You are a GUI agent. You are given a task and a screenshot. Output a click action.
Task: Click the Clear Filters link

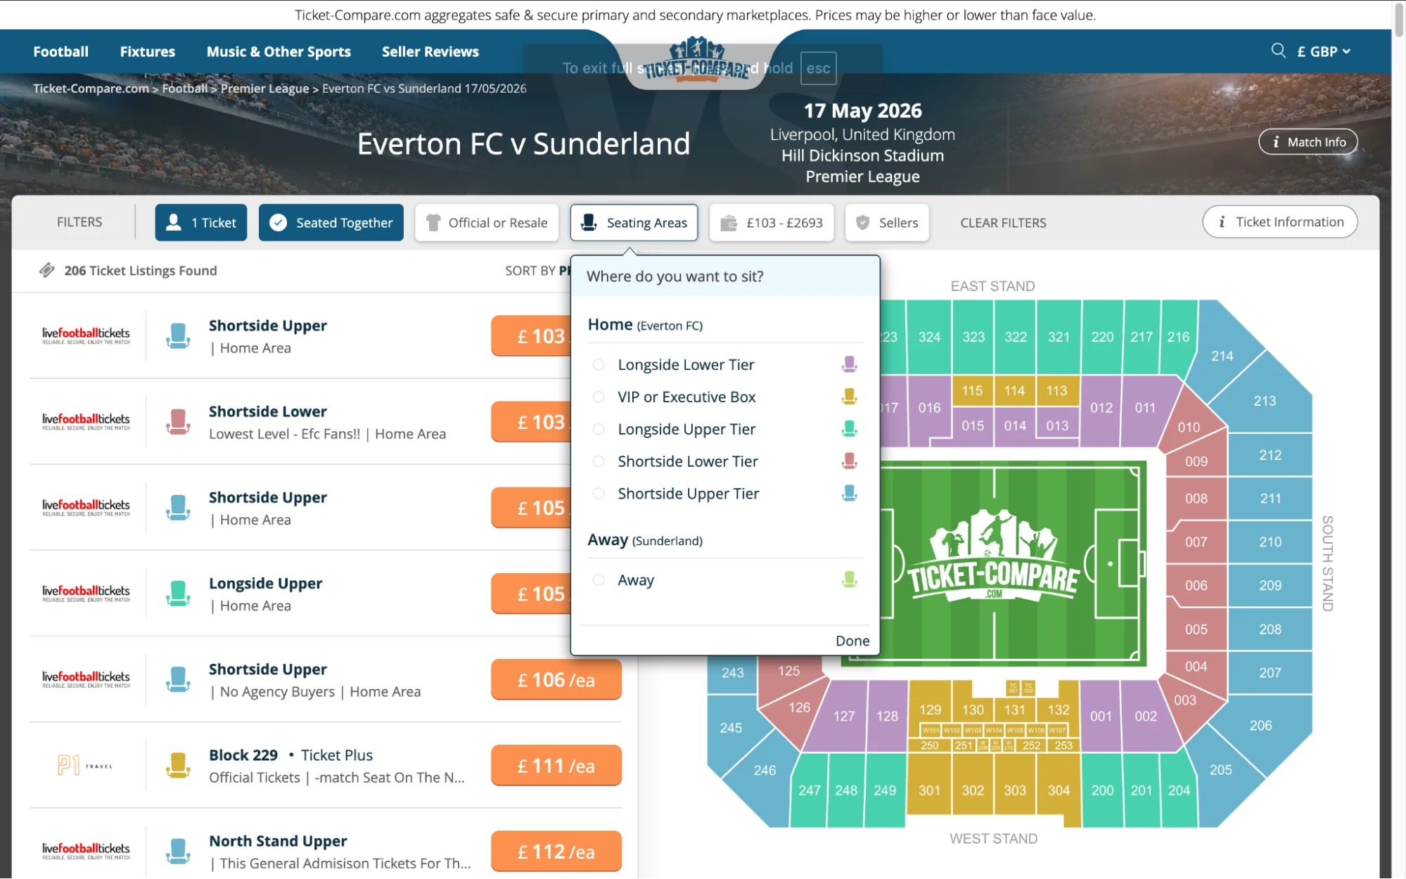tap(1003, 222)
